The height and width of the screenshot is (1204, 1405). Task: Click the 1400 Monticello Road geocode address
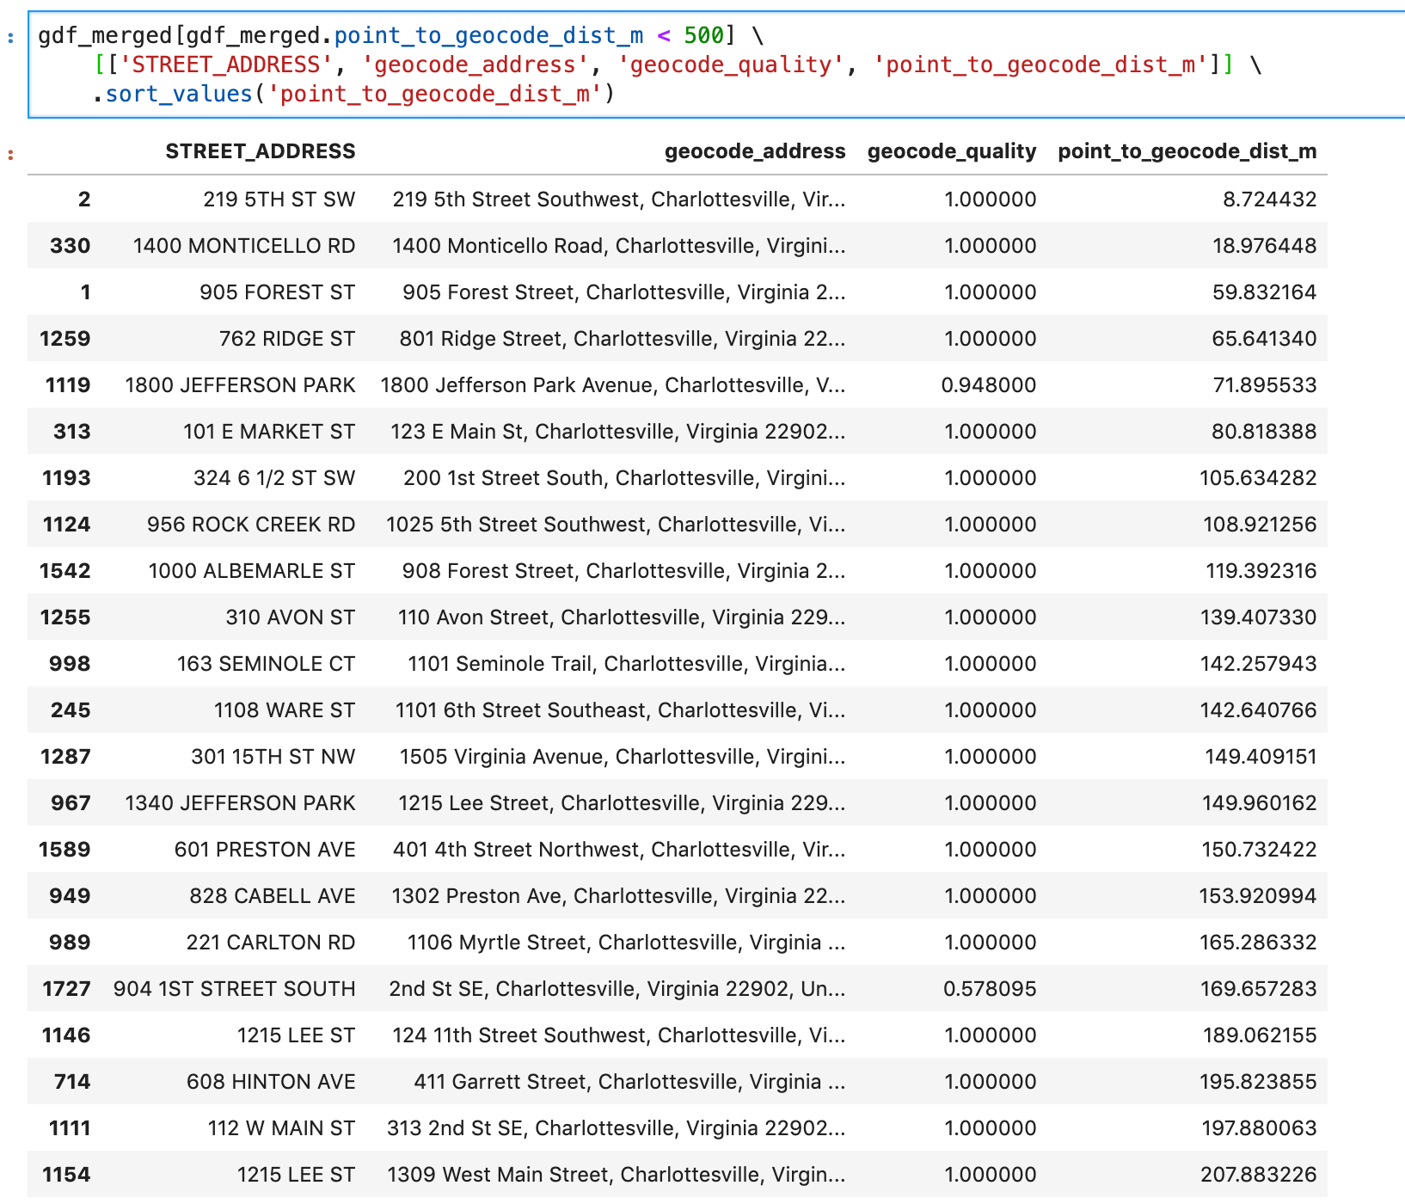pos(619,246)
